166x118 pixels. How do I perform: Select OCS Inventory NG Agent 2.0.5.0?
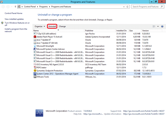[98, 64]
